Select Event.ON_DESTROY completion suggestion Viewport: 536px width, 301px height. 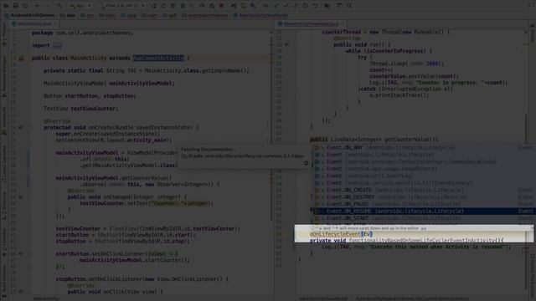point(423,197)
